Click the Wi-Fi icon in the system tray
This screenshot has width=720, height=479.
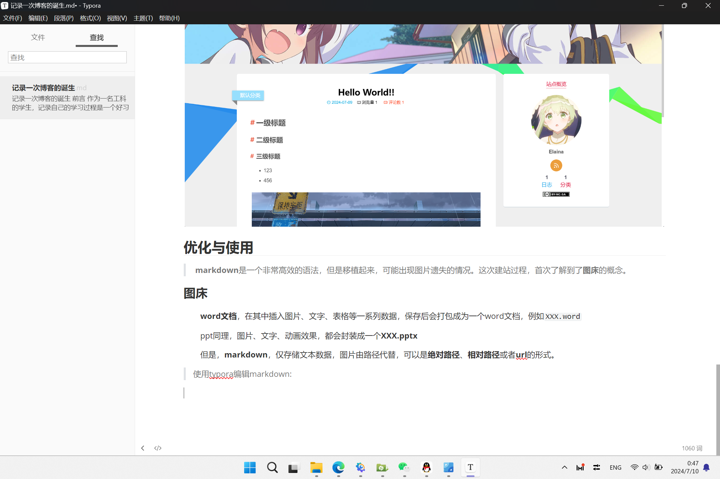(634, 467)
